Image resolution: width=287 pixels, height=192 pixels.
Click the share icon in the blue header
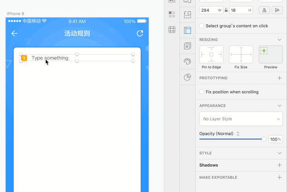pyautogui.click(x=140, y=33)
